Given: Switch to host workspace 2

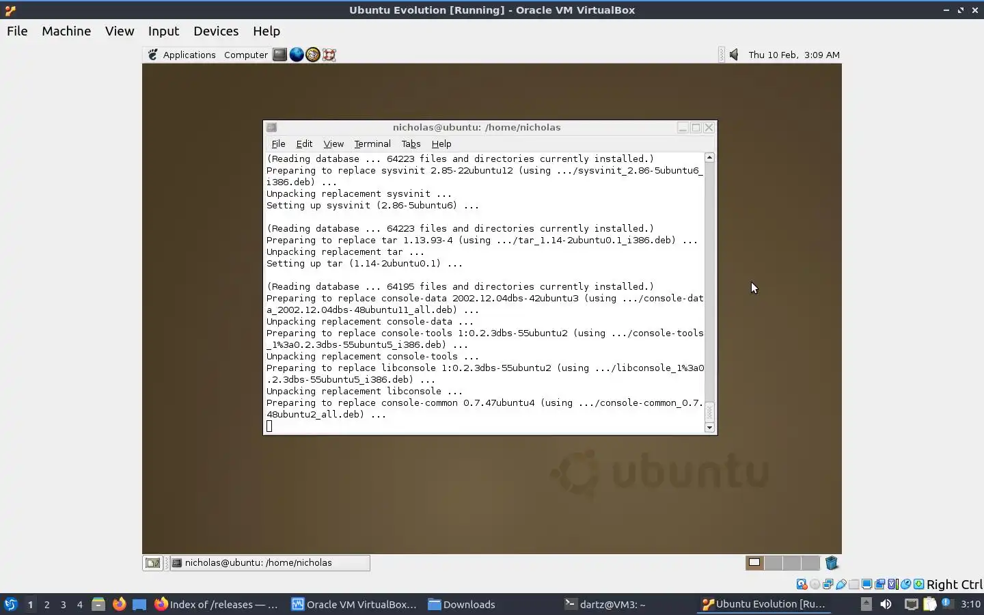Looking at the screenshot, I should [x=46, y=604].
